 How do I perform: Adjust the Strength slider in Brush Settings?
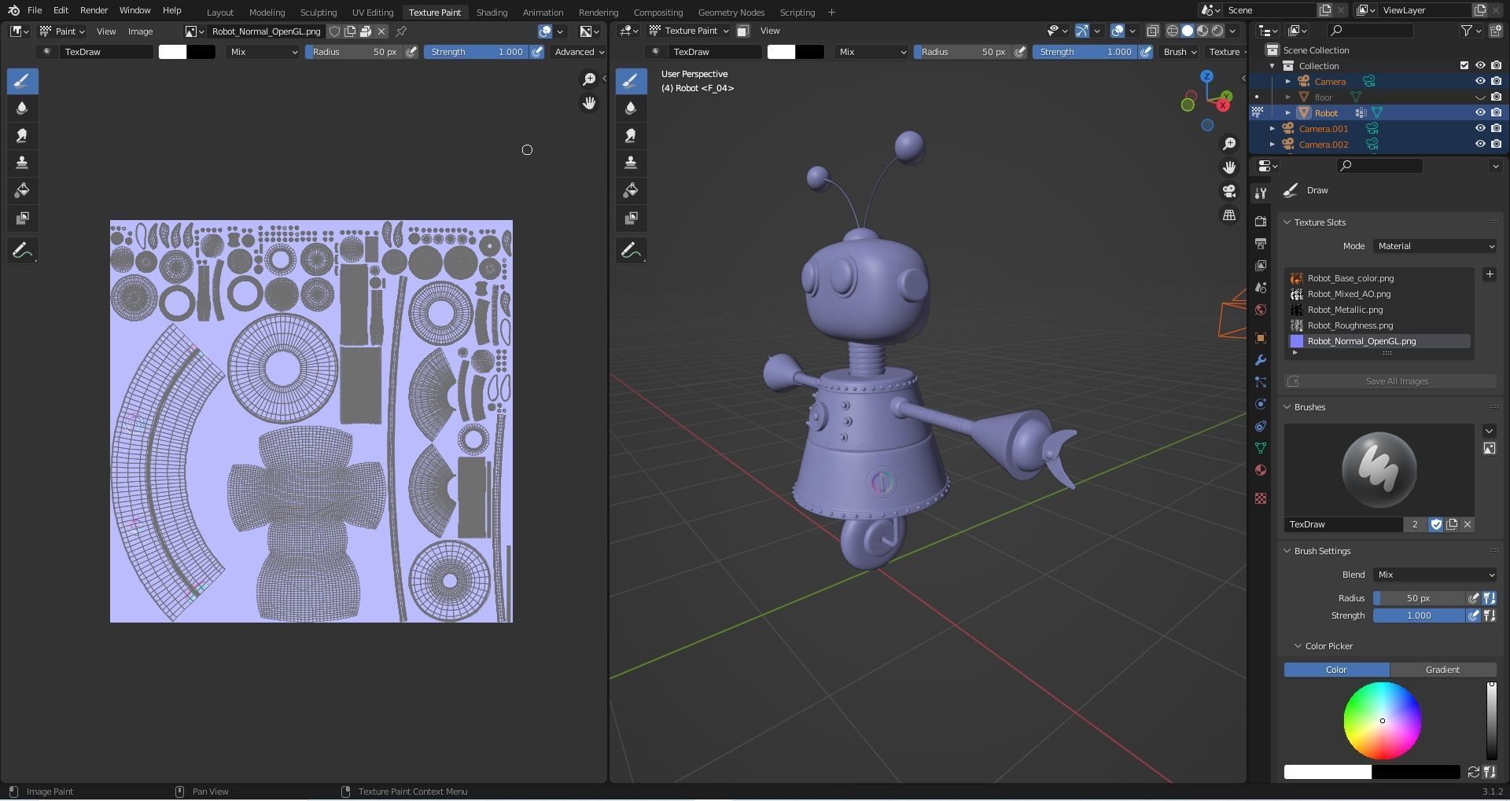click(x=1419, y=615)
